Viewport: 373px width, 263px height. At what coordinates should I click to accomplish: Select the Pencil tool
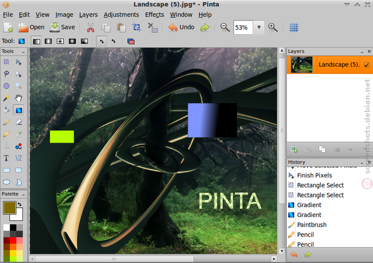(7, 134)
